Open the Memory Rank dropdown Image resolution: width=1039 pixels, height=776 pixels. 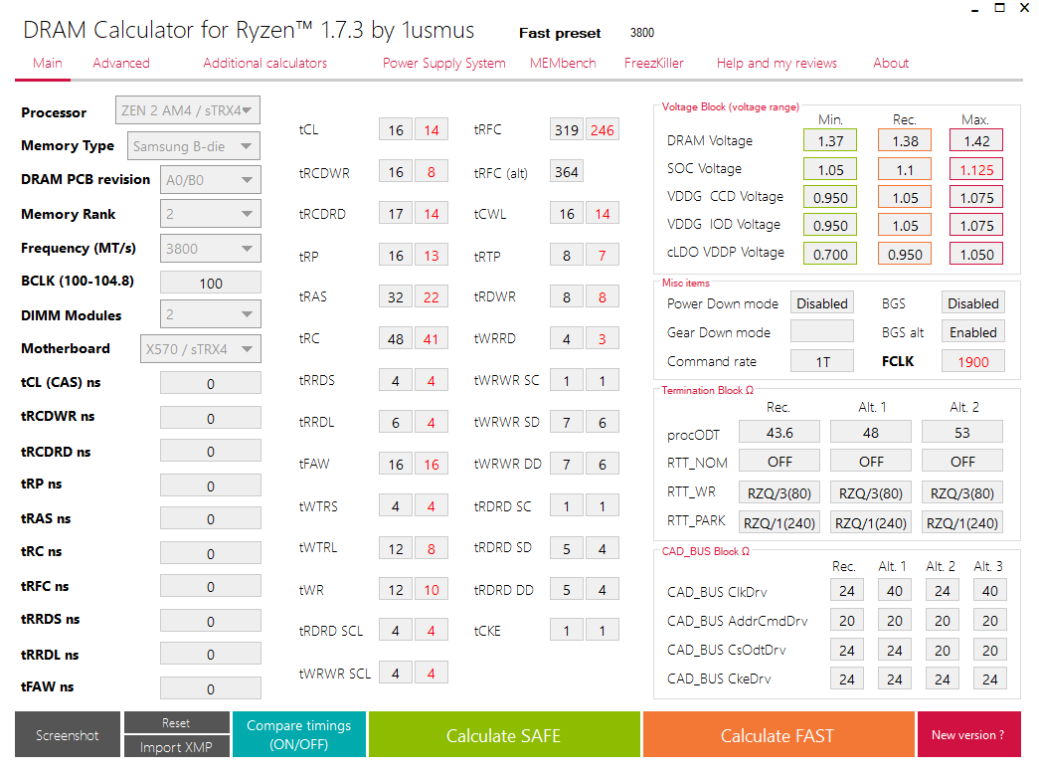(x=210, y=214)
